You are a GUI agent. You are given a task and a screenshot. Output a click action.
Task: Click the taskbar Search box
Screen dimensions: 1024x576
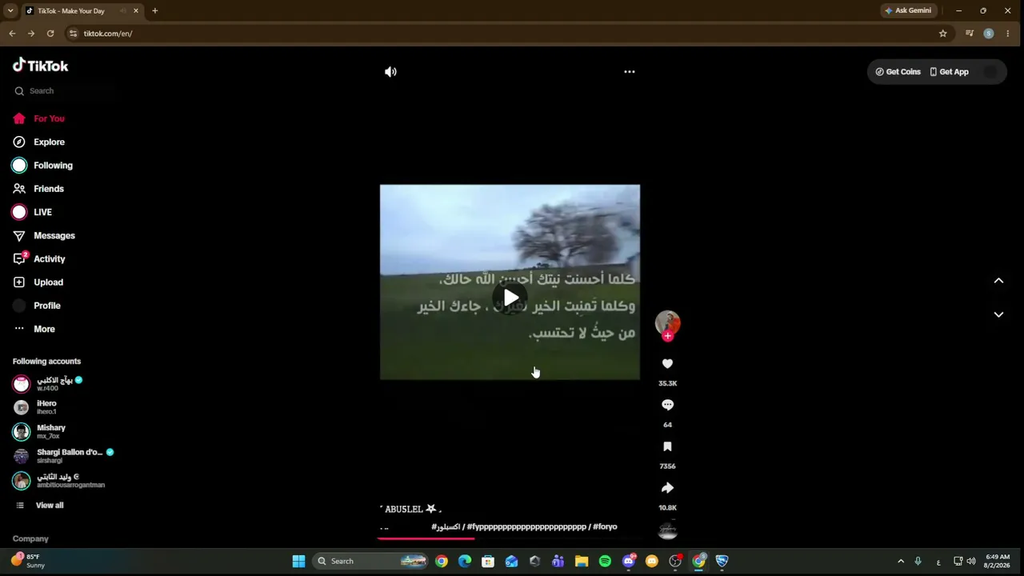pos(370,561)
